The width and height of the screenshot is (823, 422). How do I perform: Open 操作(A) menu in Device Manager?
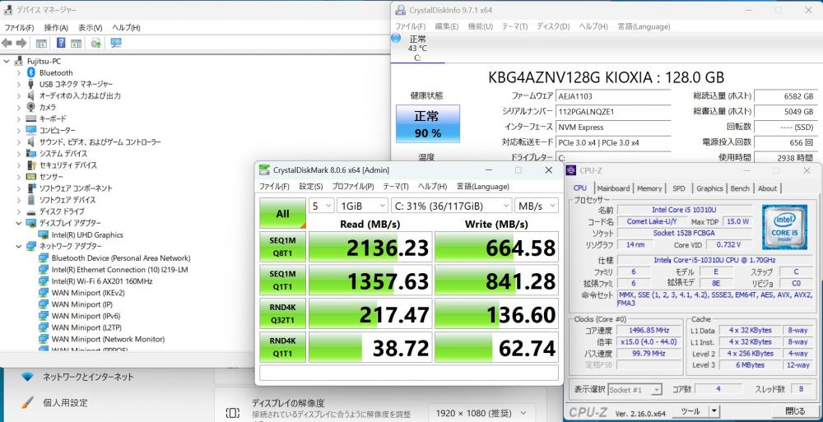(x=56, y=28)
